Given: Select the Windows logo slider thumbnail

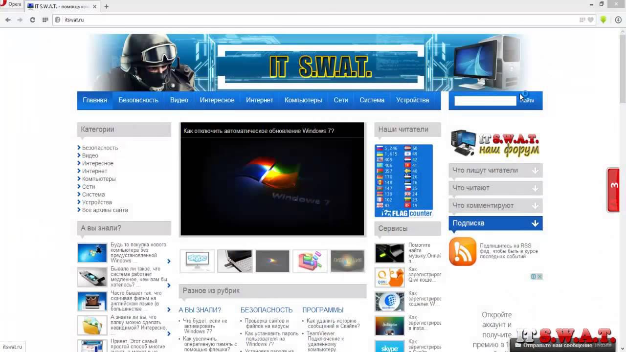Looking at the screenshot, I should click(x=272, y=261).
